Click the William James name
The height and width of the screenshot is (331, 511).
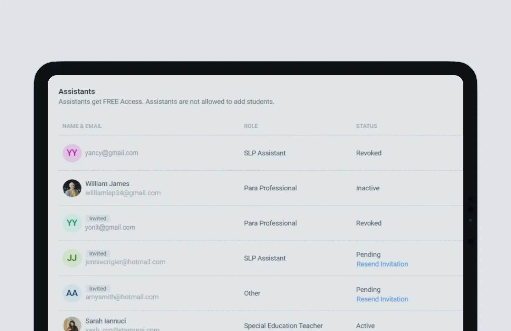107,184
